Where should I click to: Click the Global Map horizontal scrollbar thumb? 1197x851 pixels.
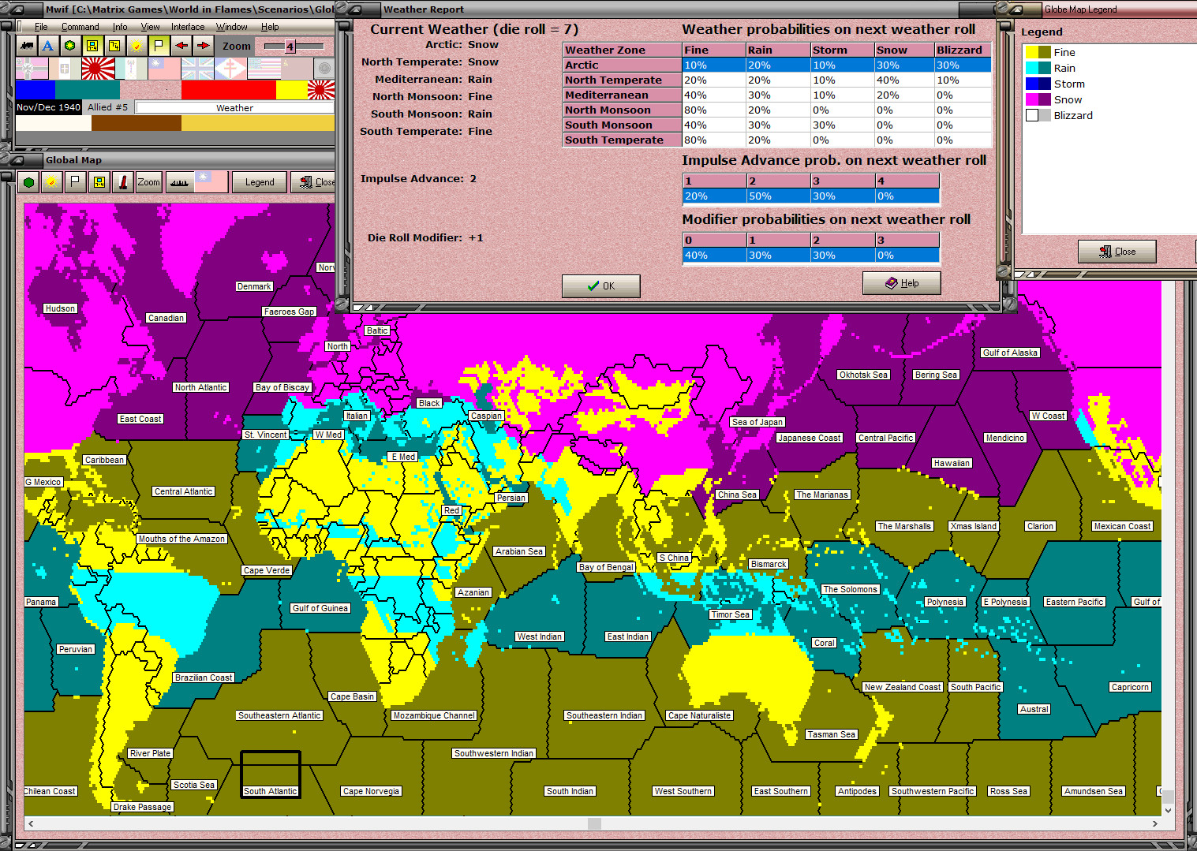tap(595, 823)
